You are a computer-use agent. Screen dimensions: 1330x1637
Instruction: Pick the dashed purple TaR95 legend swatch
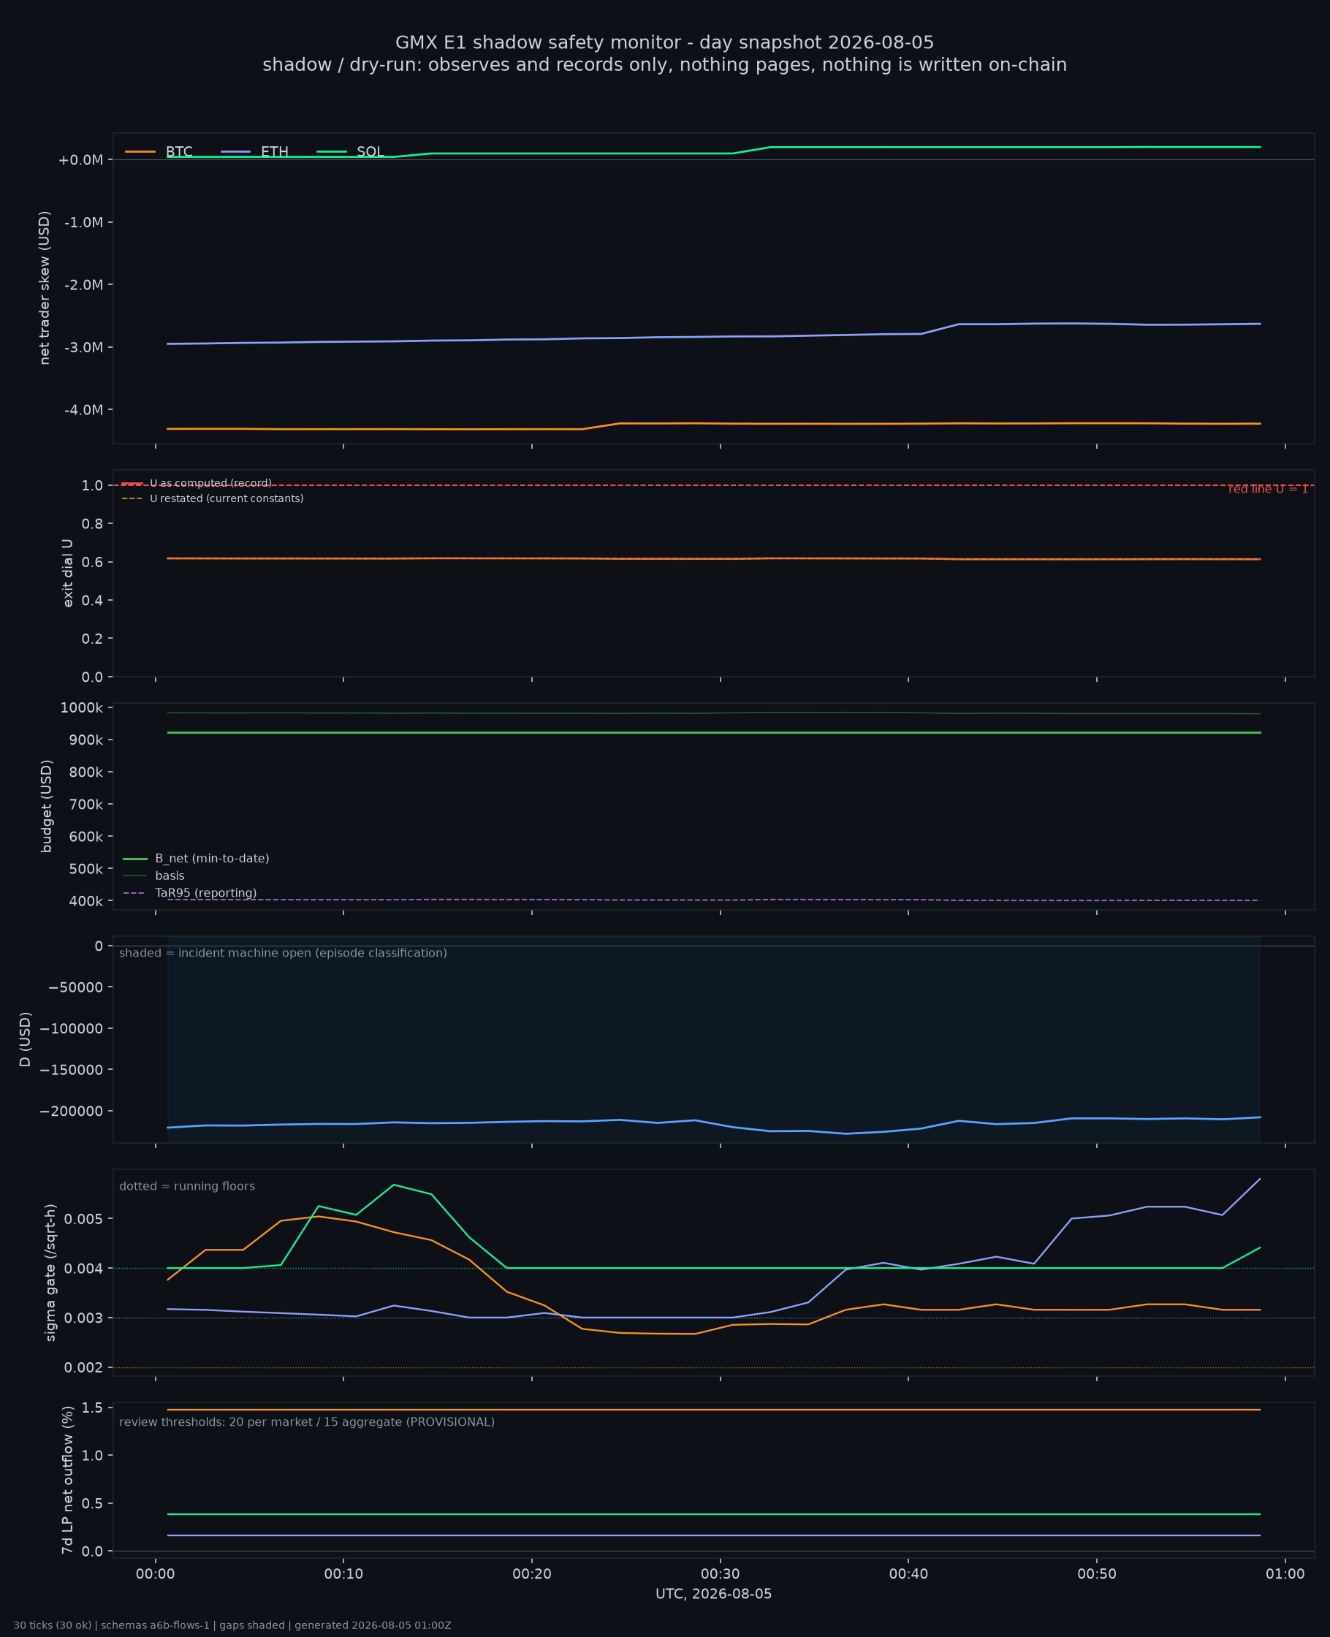tap(134, 893)
